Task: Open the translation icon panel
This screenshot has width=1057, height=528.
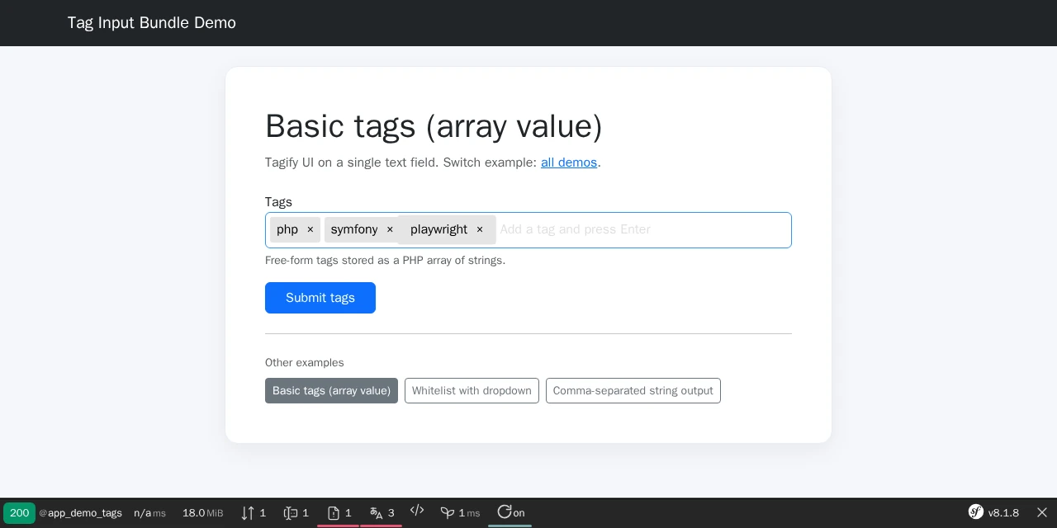Action: click(x=382, y=513)
